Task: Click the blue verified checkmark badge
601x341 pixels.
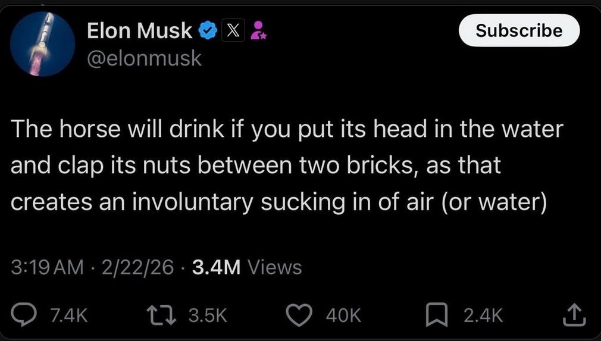Action: click(207, 31)
